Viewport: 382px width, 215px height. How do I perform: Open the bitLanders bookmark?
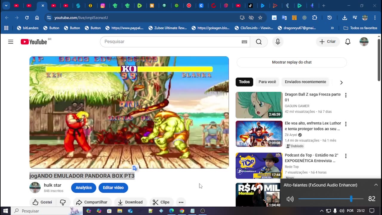(x=28, y=28)
